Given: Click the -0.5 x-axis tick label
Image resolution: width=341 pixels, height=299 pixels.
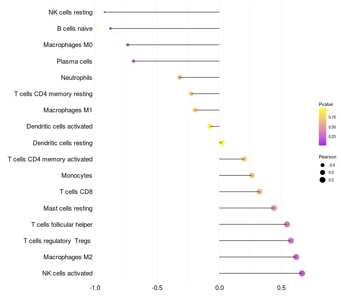Looking at the screenshot, I should tap(157, 288).
